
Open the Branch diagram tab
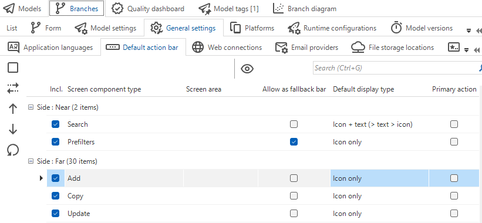pyautogui.click(x=305, y=9)
